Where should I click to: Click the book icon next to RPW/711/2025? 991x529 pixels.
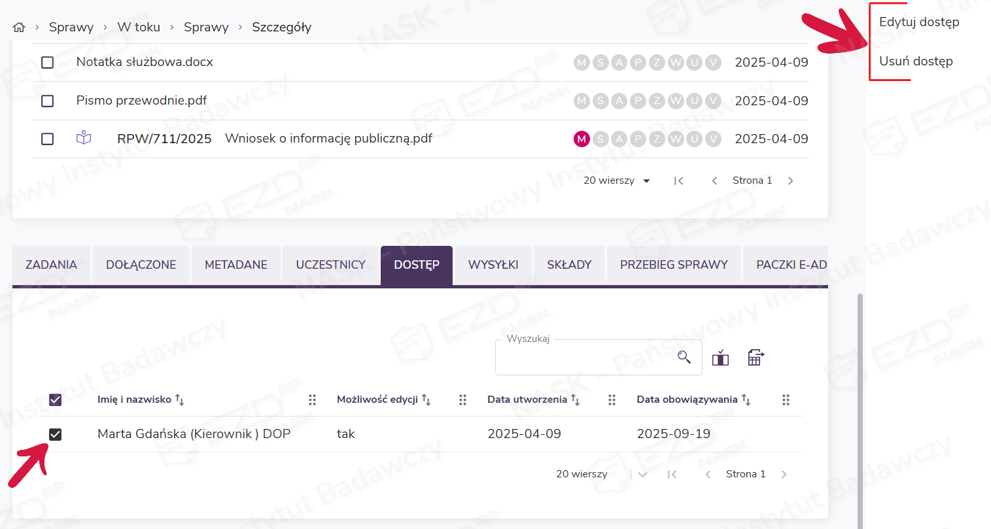point(84,138)
